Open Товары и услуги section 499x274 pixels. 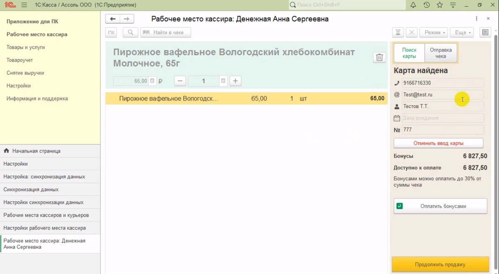[x=26, y=47]
